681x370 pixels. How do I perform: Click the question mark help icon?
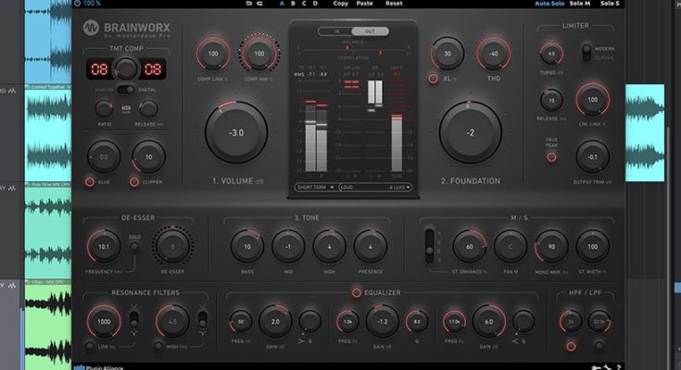pos(618,366)
